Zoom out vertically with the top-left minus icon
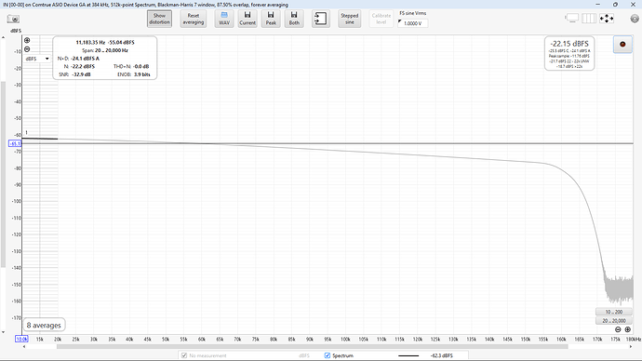This screenshot has height=361, width=642. tap(27, 49)
